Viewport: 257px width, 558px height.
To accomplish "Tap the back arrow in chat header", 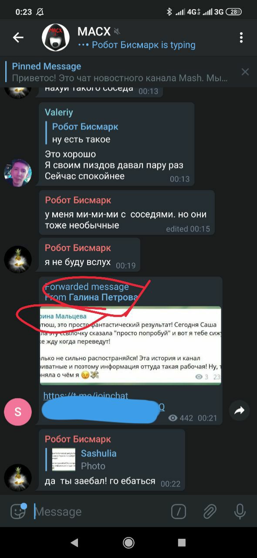I will (x=18, y=37).
